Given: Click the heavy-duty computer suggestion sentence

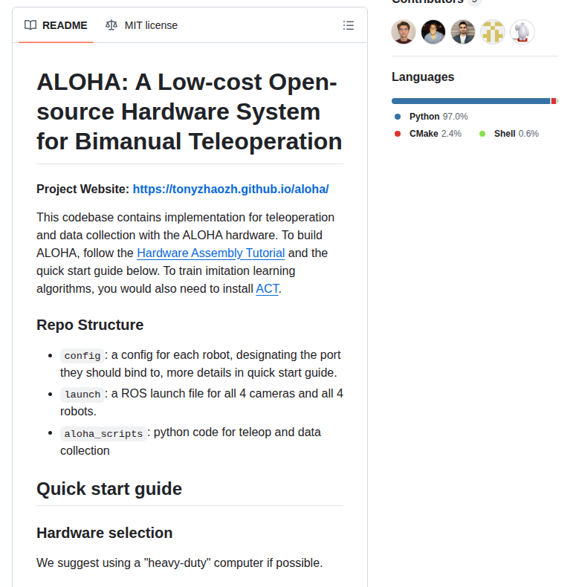Looking at the screenshot, I should (x=179, y=562).
